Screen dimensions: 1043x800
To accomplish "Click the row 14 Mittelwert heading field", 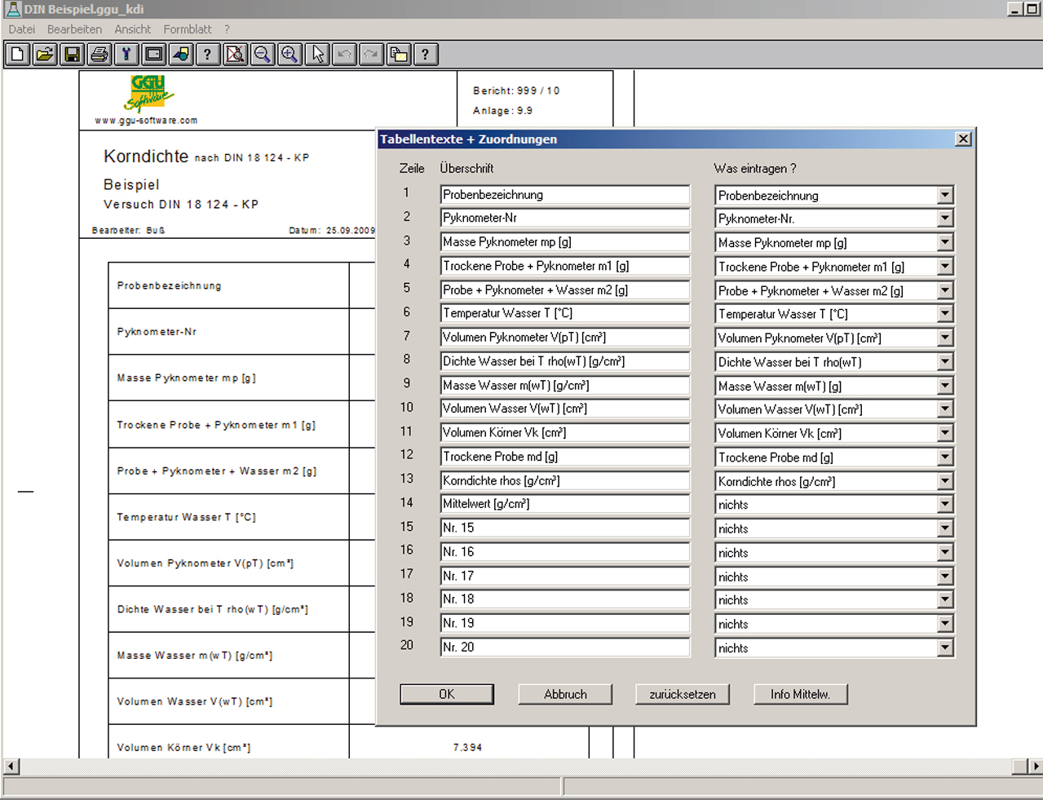I will pos(565,504).
